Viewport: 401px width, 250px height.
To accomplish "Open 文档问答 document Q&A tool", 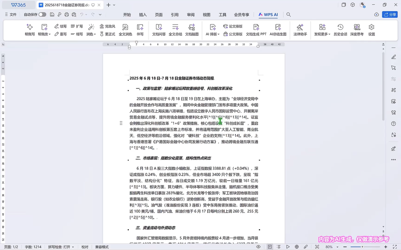I will click(x=159, y=30).
